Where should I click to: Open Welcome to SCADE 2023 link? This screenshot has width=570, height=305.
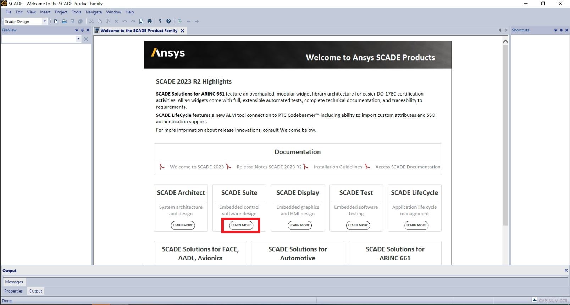click(197, 167)
